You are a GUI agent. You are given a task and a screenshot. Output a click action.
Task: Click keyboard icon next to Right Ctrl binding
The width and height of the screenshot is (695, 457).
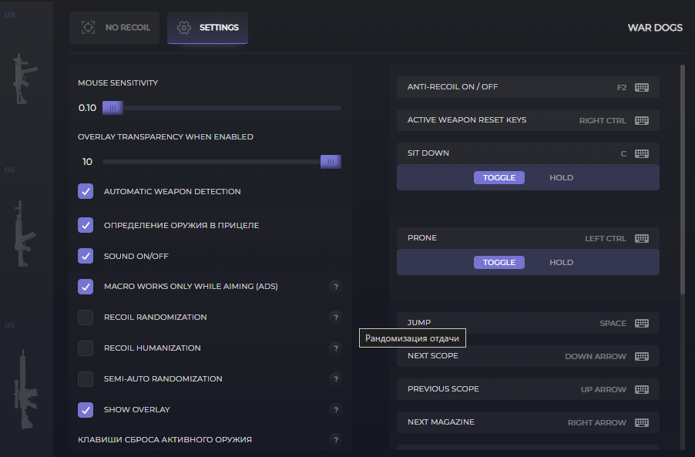(641, 120)
